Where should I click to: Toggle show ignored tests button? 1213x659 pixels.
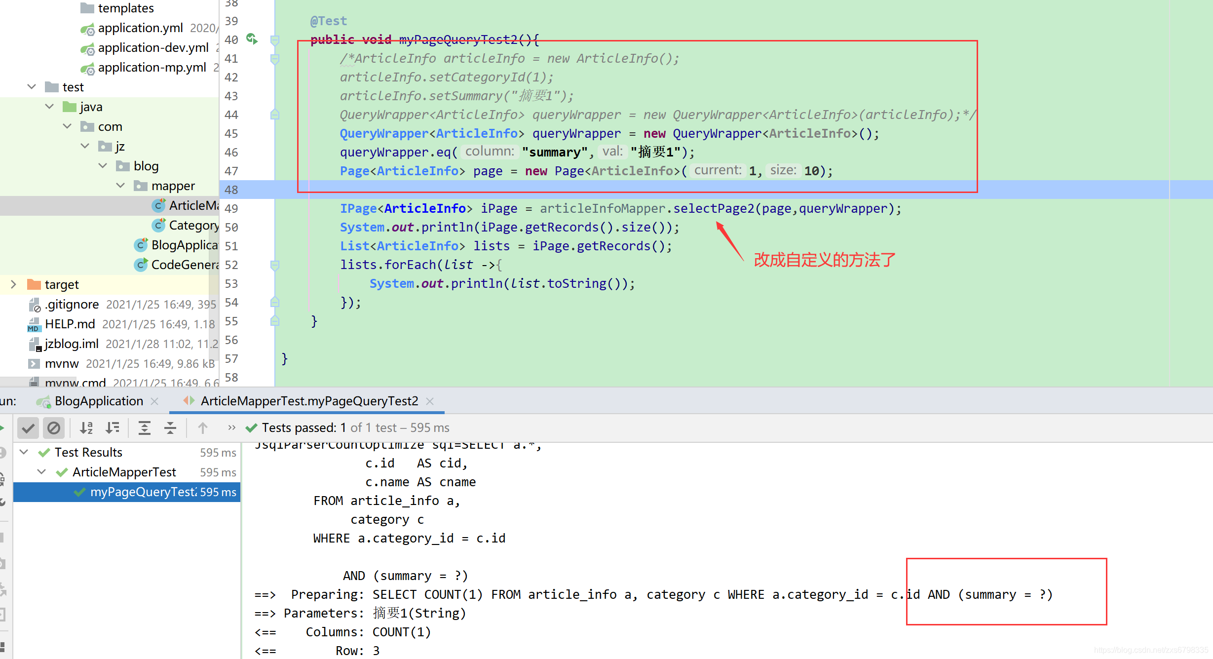tap(54, 428)
